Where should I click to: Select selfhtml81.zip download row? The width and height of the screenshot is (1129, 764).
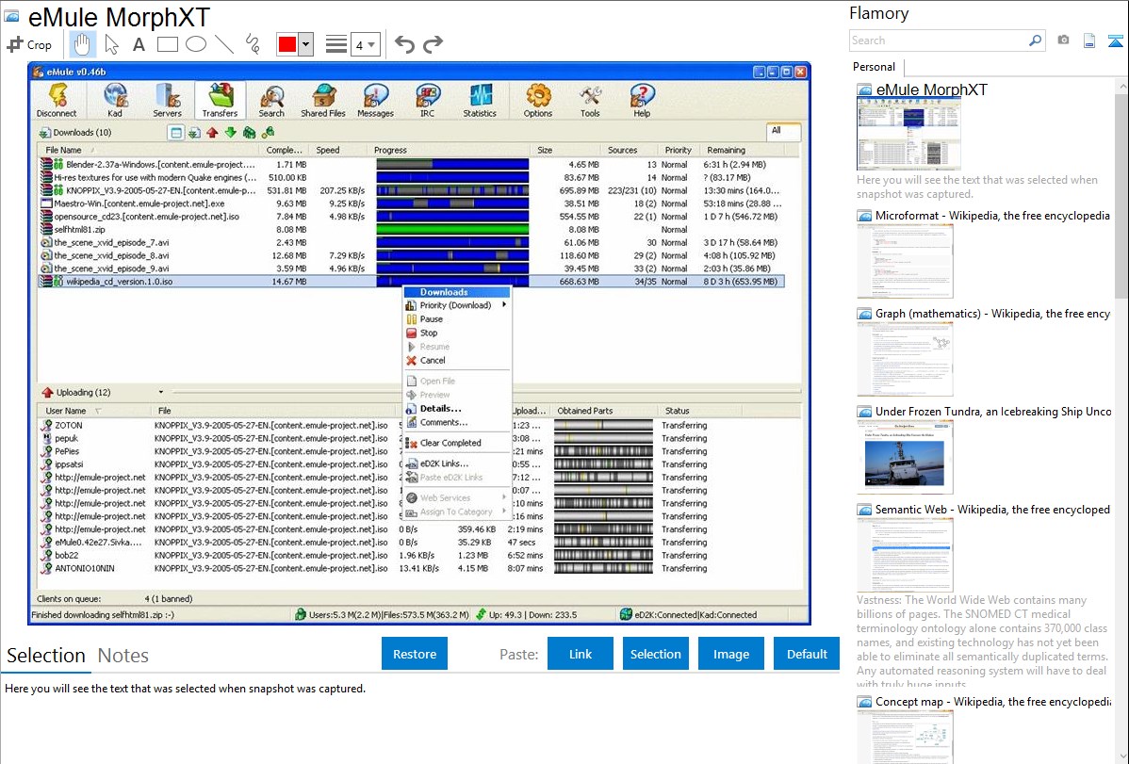[x=411, y=230]
